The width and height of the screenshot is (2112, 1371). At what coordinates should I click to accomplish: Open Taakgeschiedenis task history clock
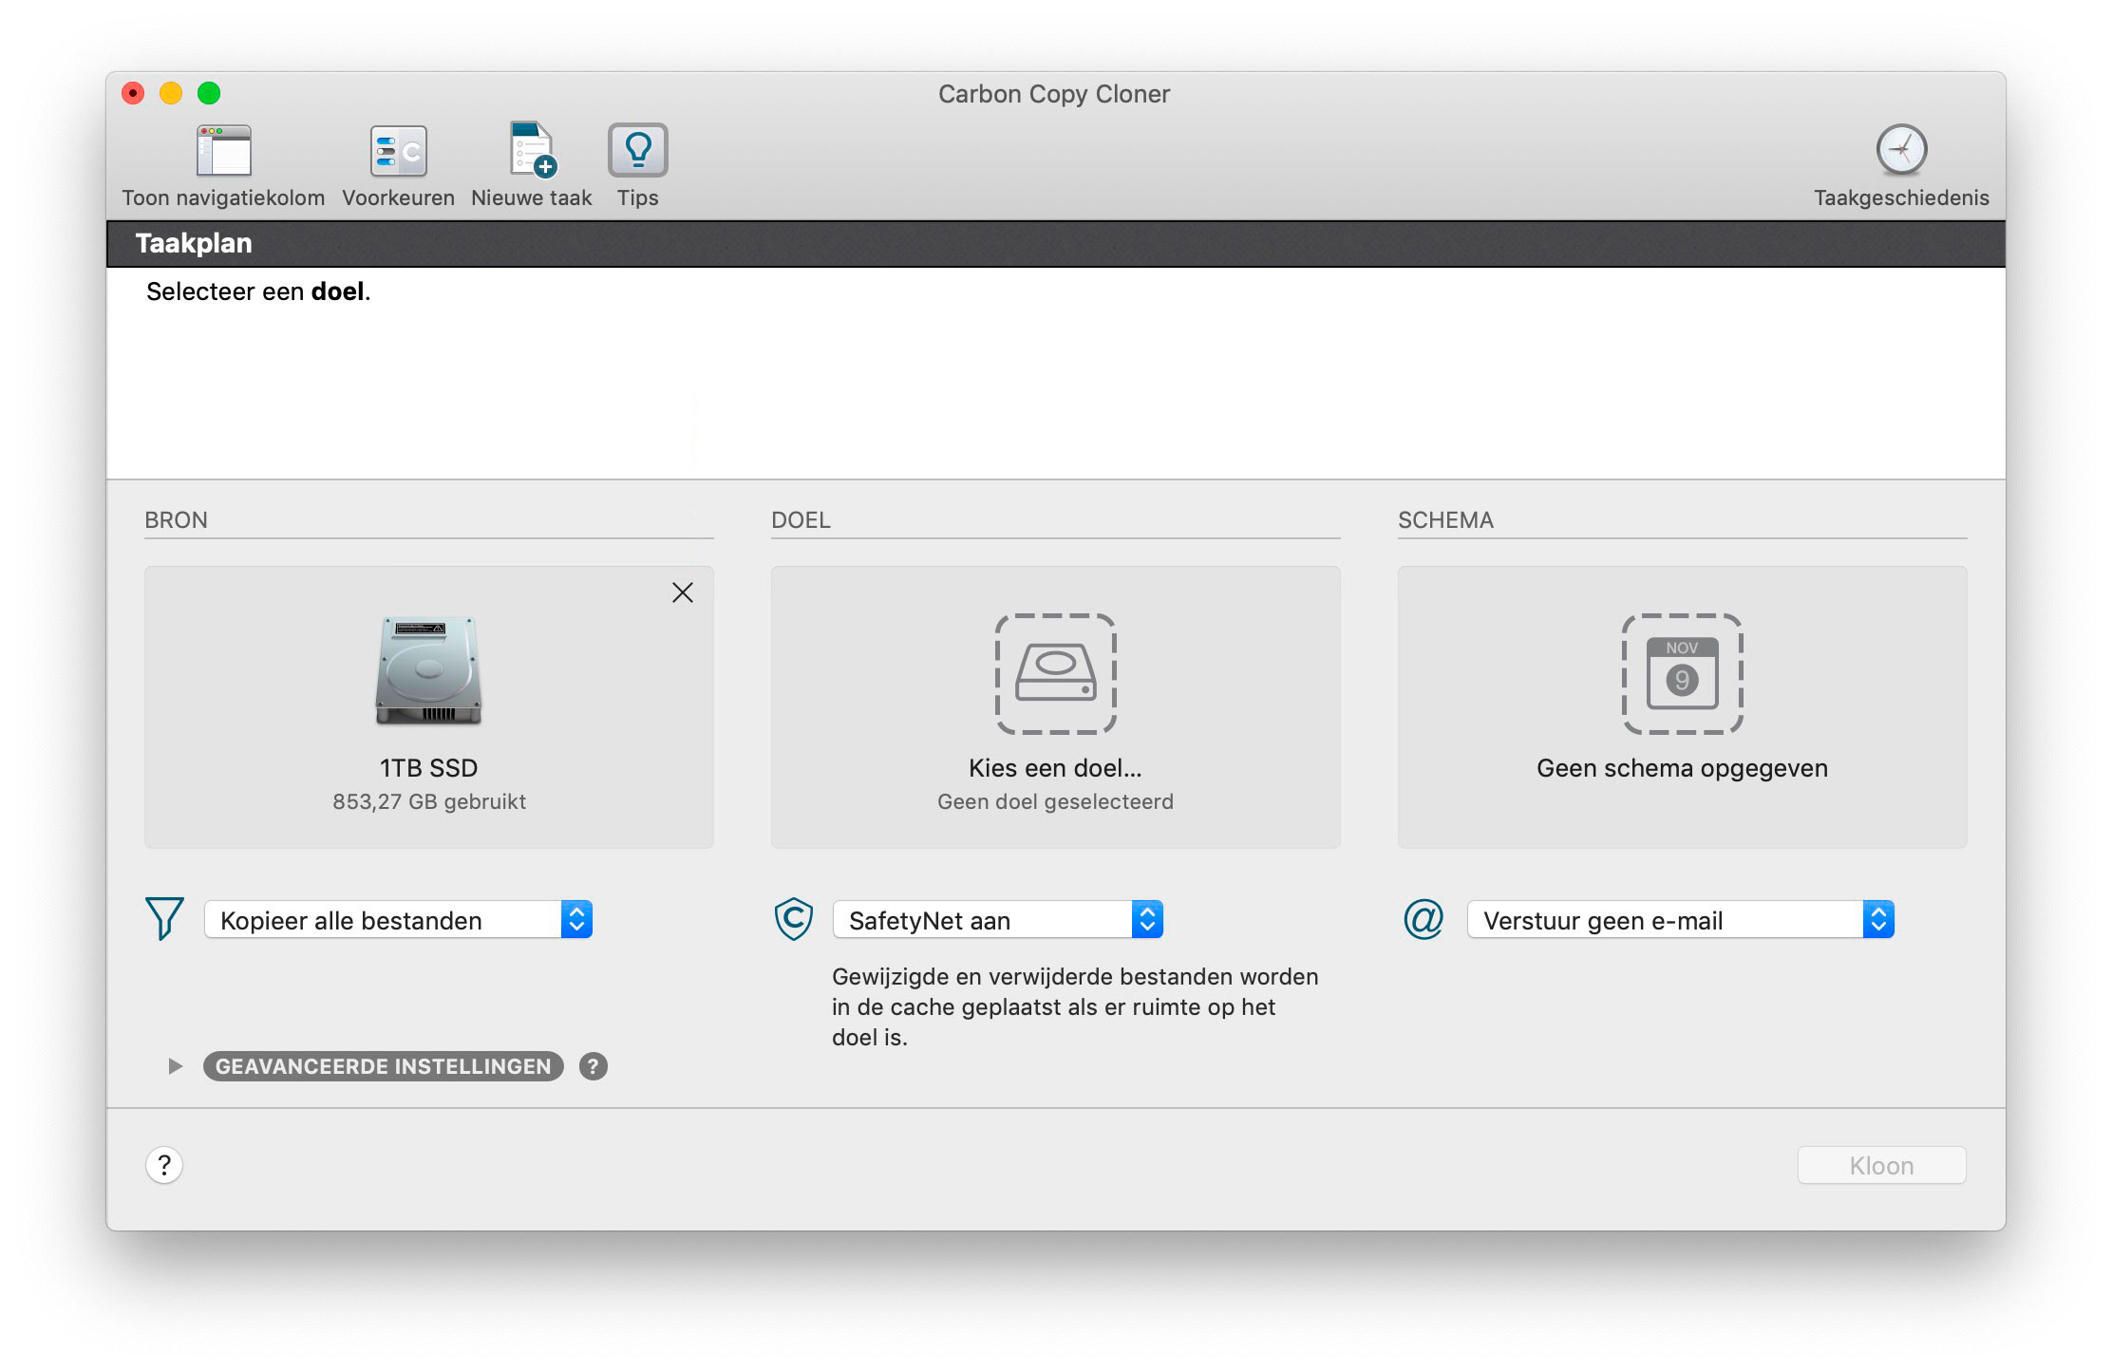pos(1901,165)
